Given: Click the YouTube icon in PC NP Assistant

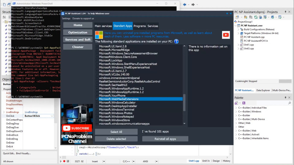Looking at the screenshot, I should click(x=226, y=35).
